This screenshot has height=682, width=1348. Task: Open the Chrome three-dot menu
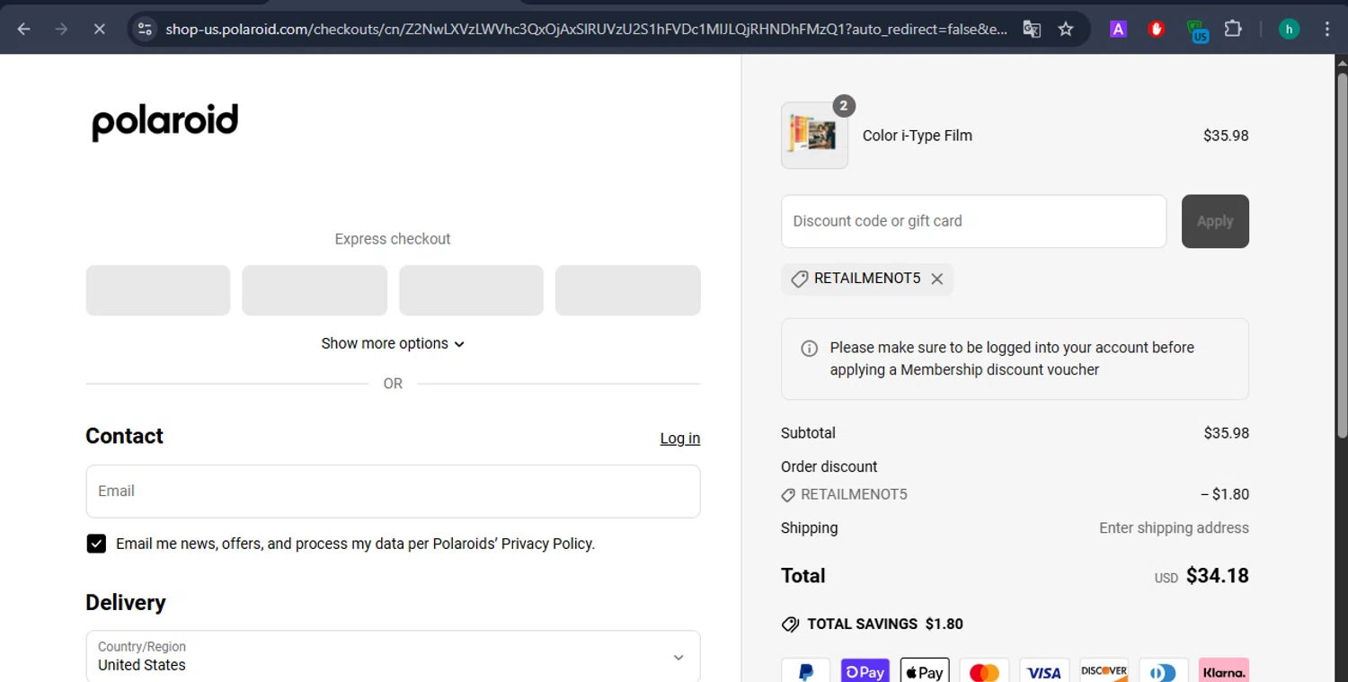[1327, 29]
